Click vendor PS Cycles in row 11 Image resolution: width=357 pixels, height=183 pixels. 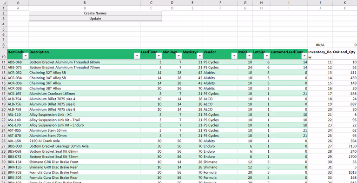220,62
